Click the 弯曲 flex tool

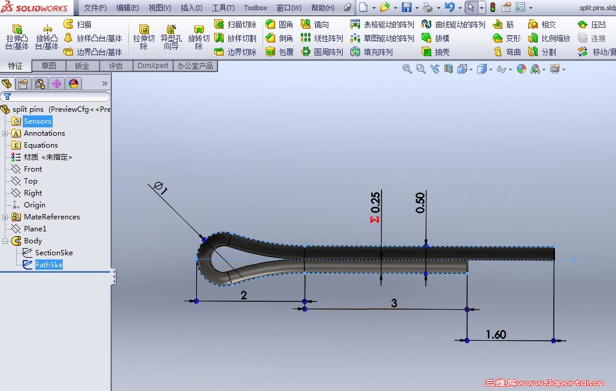coord(507,52)
